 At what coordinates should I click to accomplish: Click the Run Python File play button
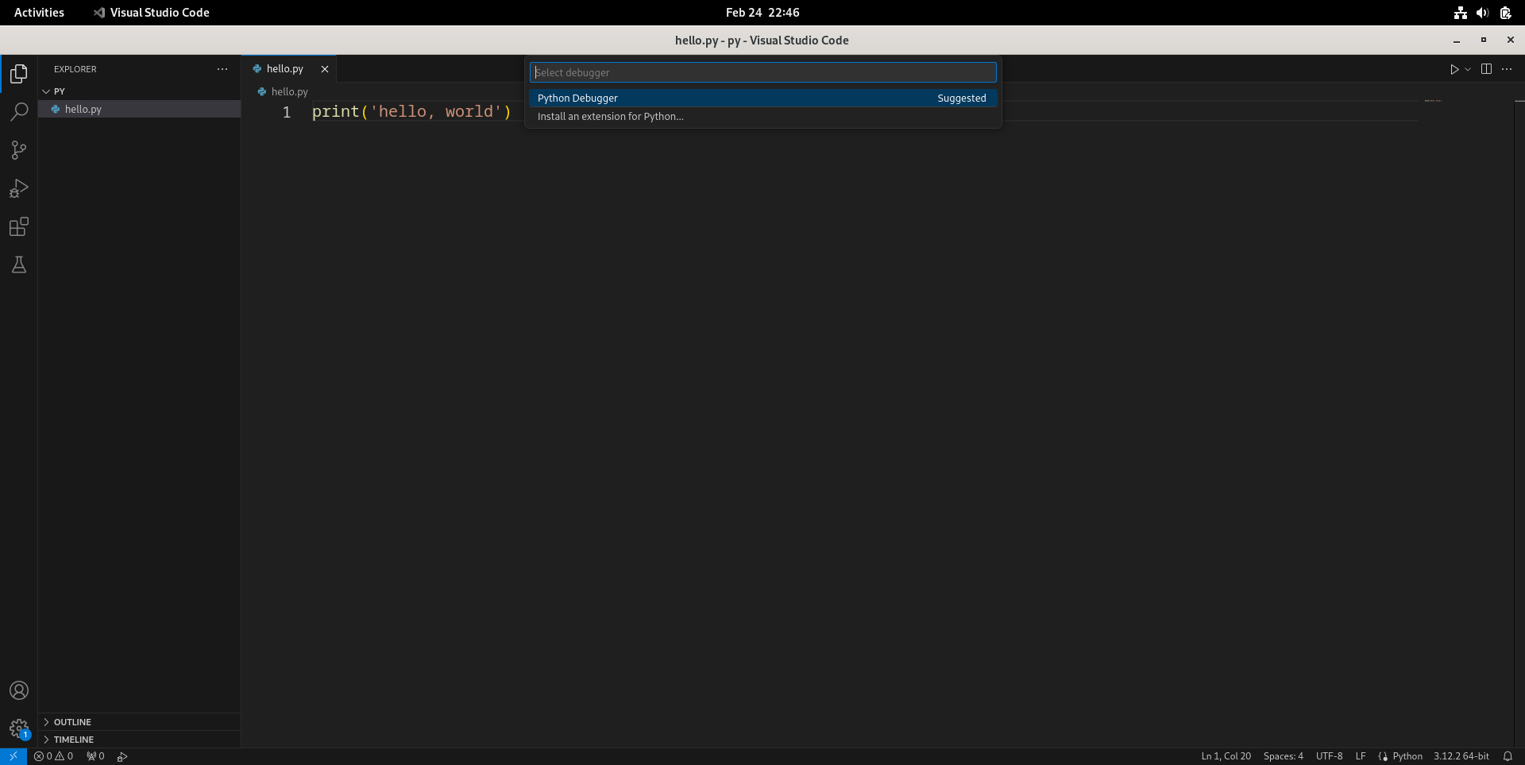tap(1454, 69)
